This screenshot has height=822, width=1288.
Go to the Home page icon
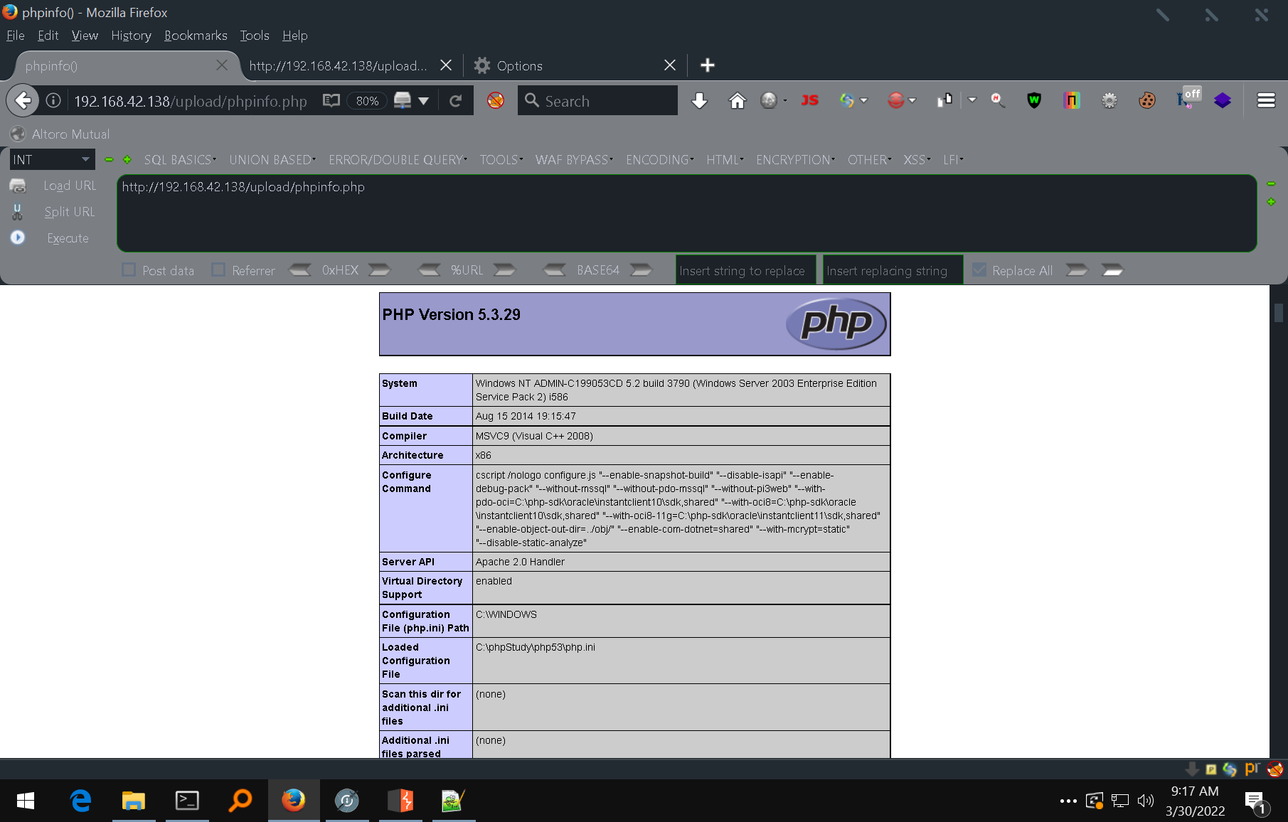coord(738,101)
